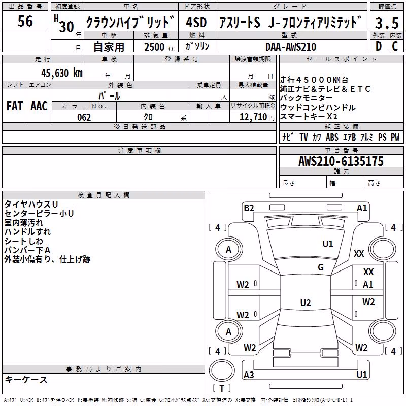
Task: Click equipment item ABS
Action: pos(332,137)
